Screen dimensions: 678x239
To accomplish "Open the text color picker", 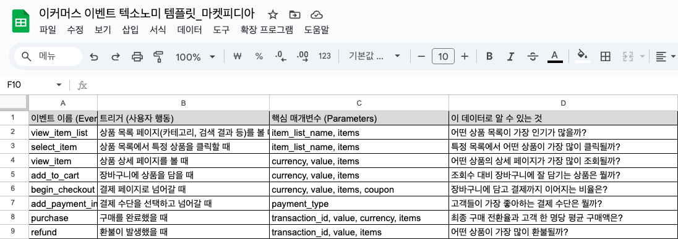I will pos(555,57).
